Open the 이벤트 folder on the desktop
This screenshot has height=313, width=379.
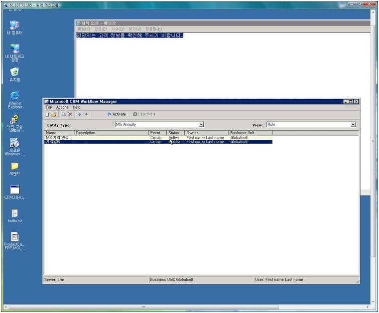pos(15,169)
